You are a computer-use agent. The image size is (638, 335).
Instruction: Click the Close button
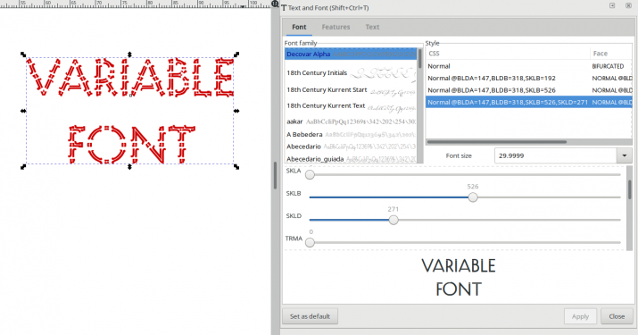tap(617, 316)
